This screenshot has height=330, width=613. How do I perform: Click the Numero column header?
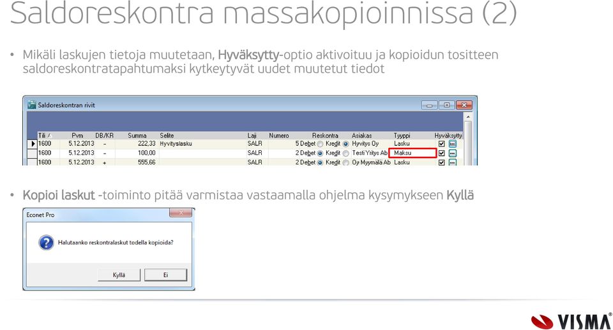click(279, 135)
